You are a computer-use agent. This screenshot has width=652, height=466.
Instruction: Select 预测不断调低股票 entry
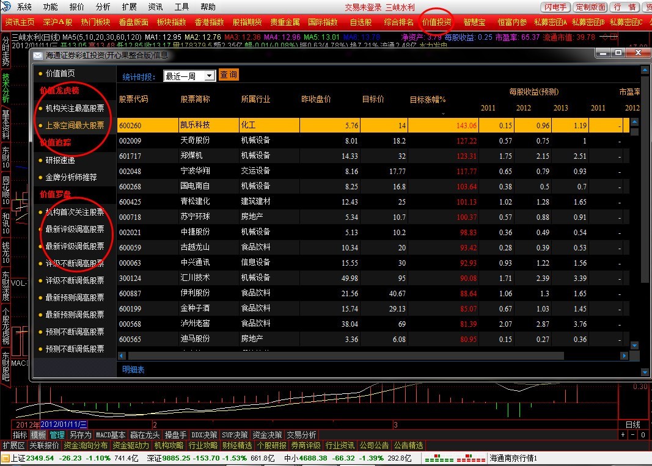pyautogui.click(x=75, y=349)
